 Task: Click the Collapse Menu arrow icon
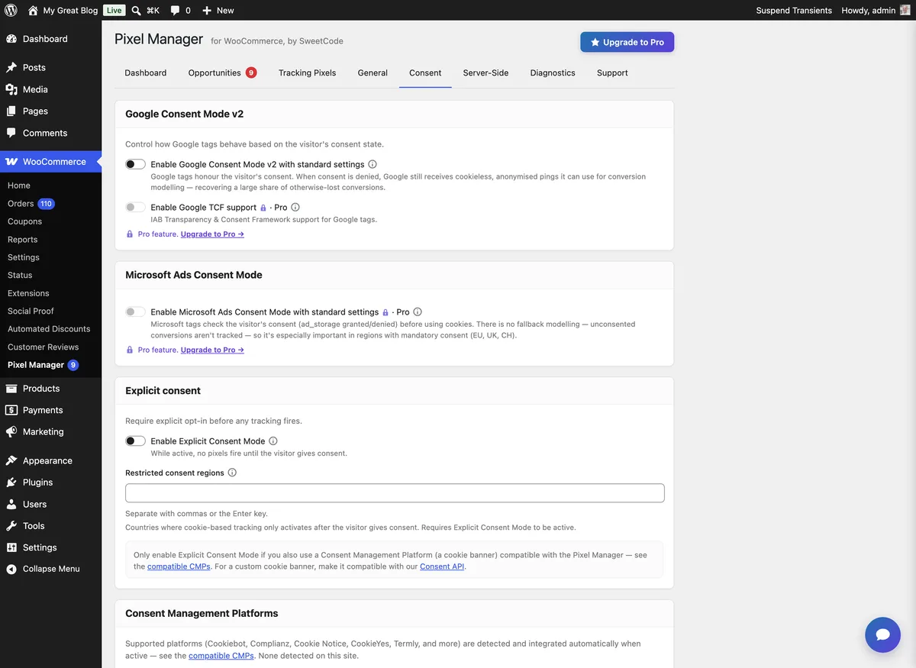click(x=11, y=570)
